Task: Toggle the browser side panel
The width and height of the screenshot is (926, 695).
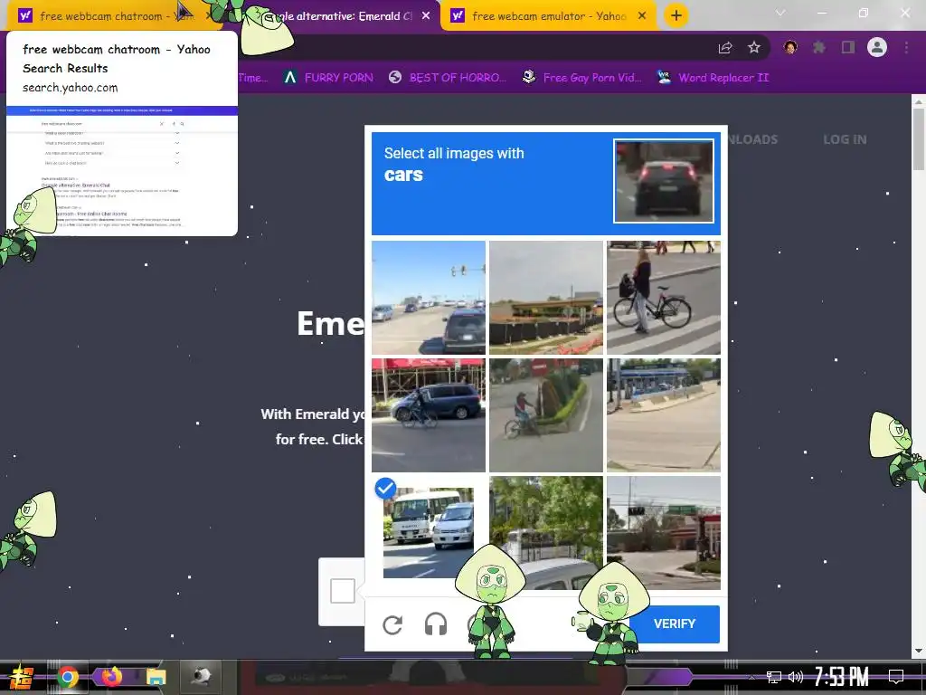Action: [x=848, y=47]
